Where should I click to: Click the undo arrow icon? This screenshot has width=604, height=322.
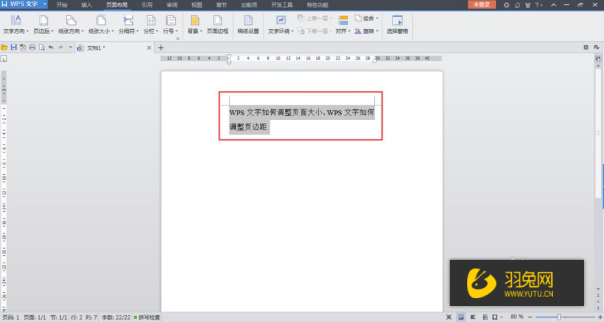click(51, 47)
